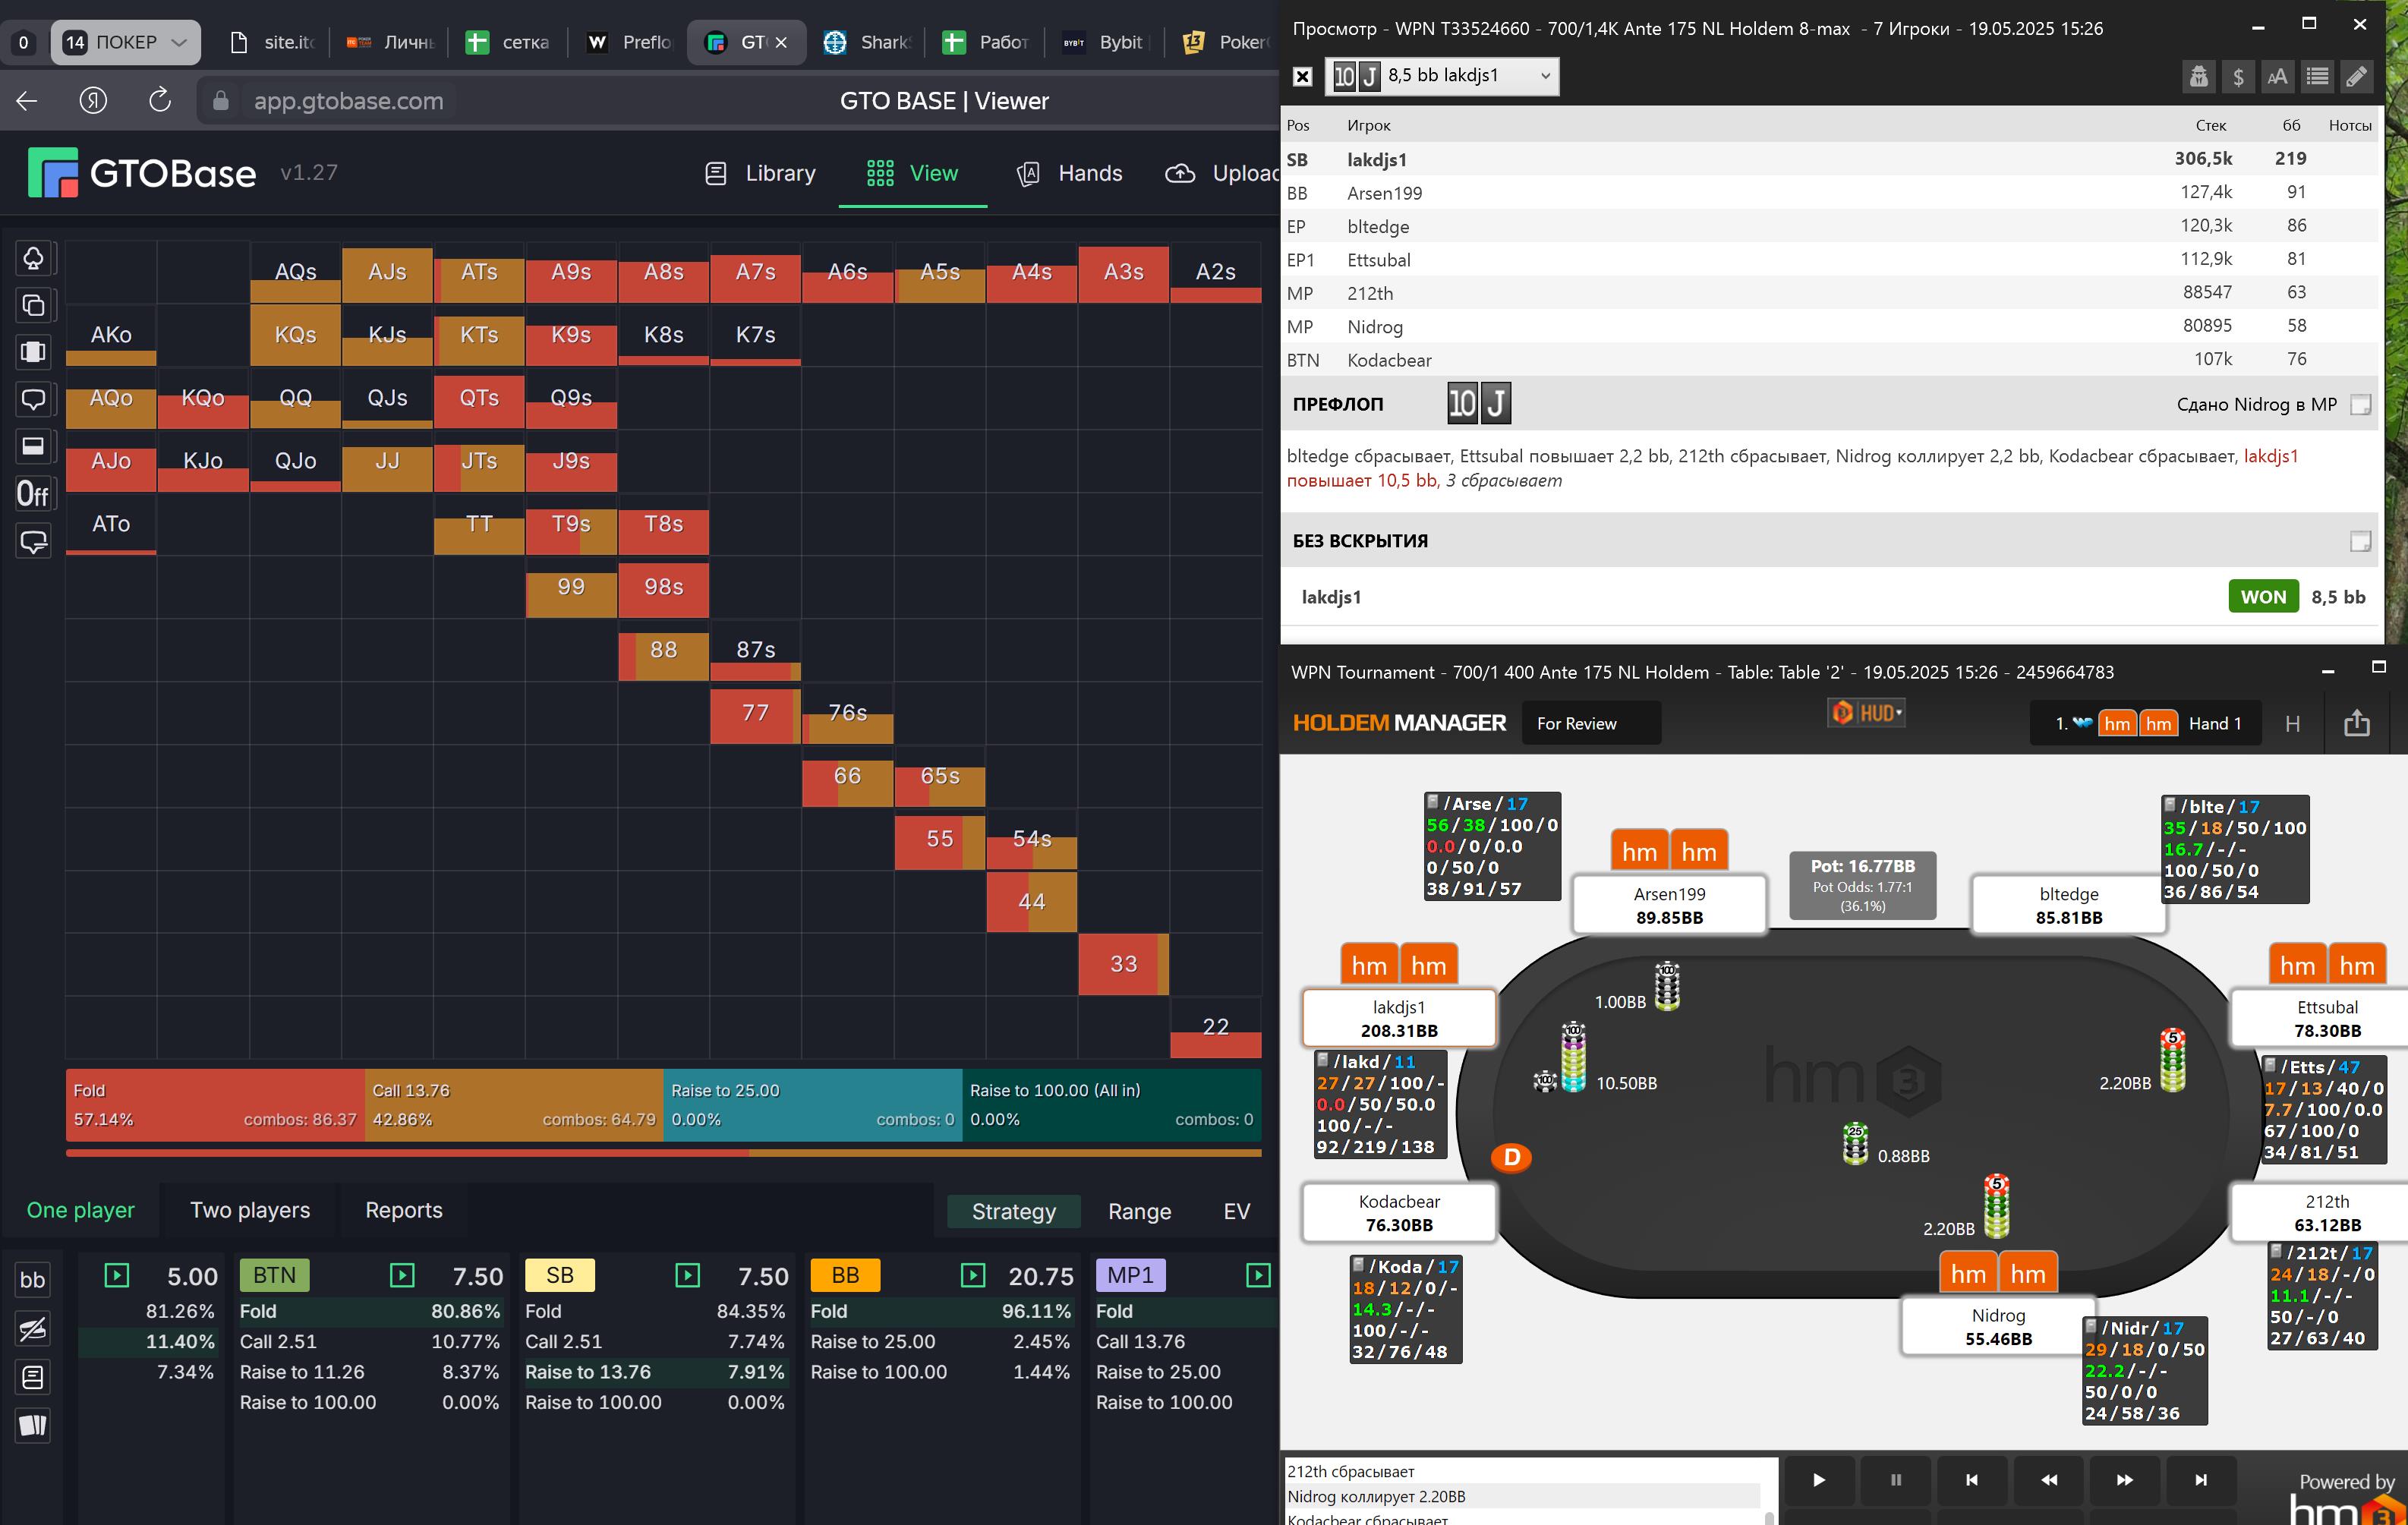Switch to the EV view button

(1237, 1211)
